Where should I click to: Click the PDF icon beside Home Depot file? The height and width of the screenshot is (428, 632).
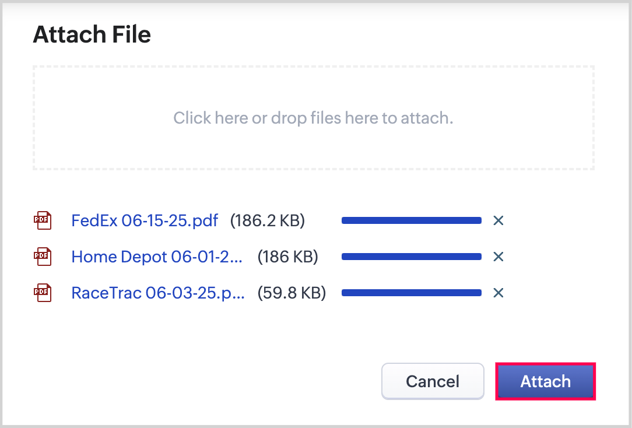pyautogui.click(x=43, y=257)
